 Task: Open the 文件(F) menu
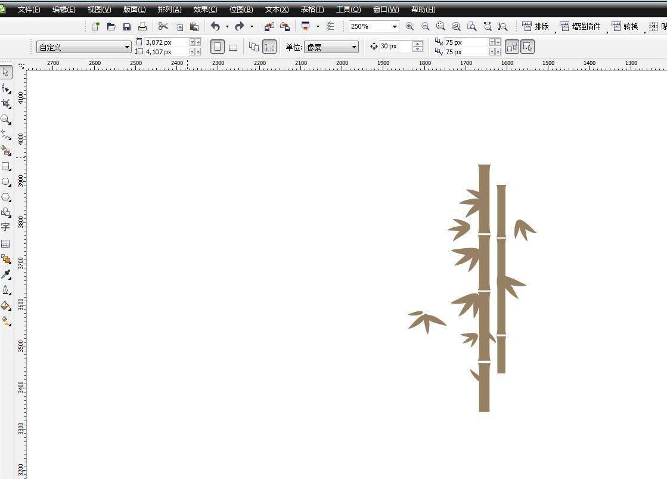(x=29, y=9)
